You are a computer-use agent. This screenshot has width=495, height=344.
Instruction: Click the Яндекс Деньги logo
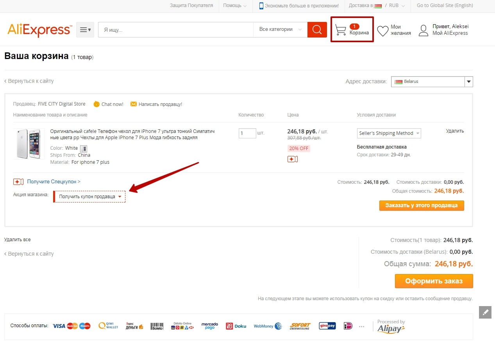[134, 326]
